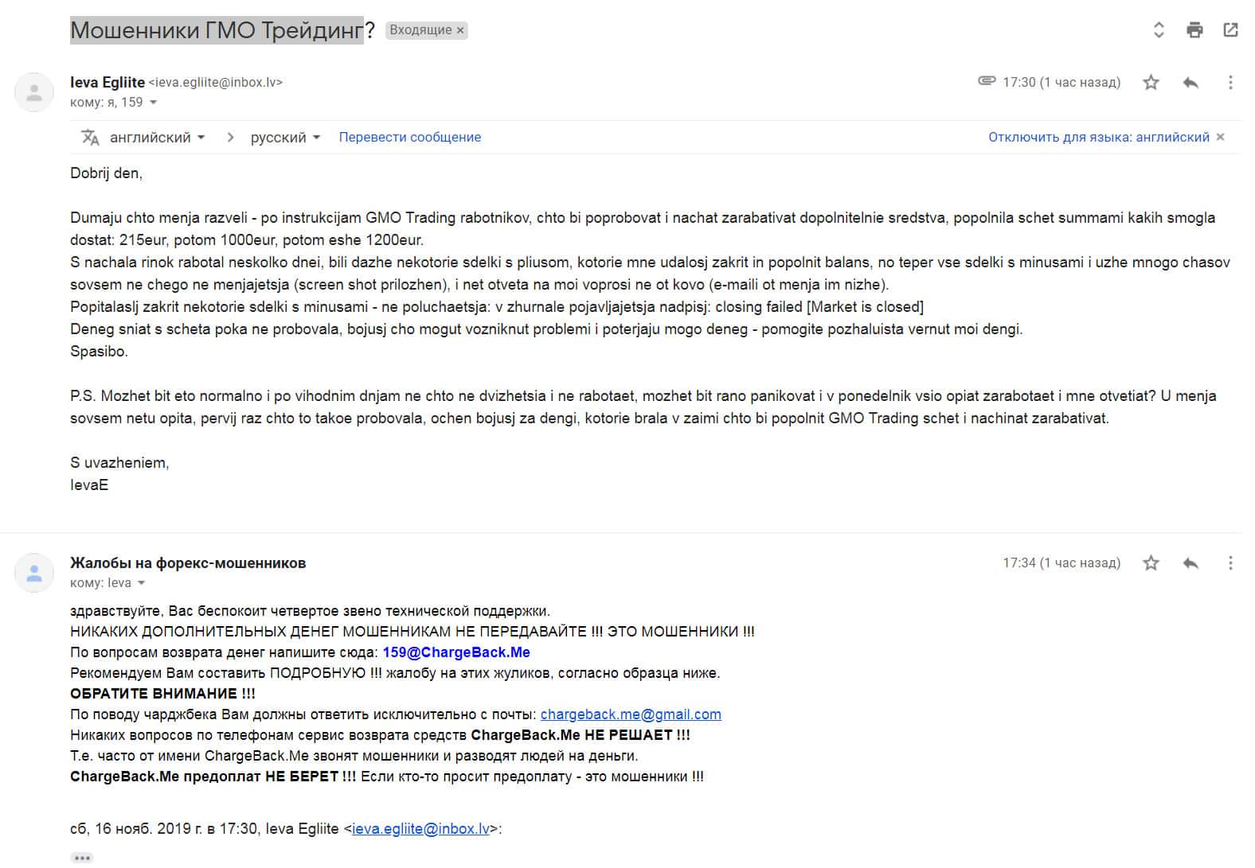Dismiss the translation bar with the X
Screen dimensions: 1255x868
pyautogui.click(x=1221, y=137)
